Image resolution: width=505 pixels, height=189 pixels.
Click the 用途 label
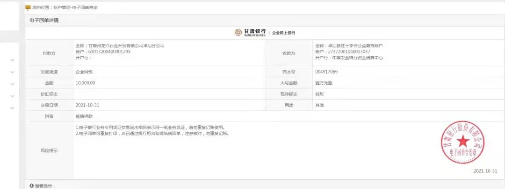coord(289,105)
